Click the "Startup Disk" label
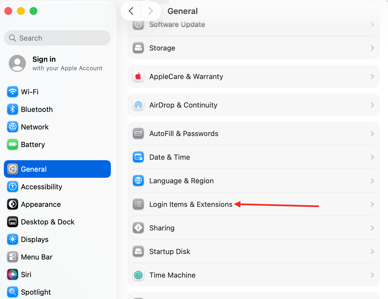The width and height of the screenshot is (388, 299). click(170, 252)
